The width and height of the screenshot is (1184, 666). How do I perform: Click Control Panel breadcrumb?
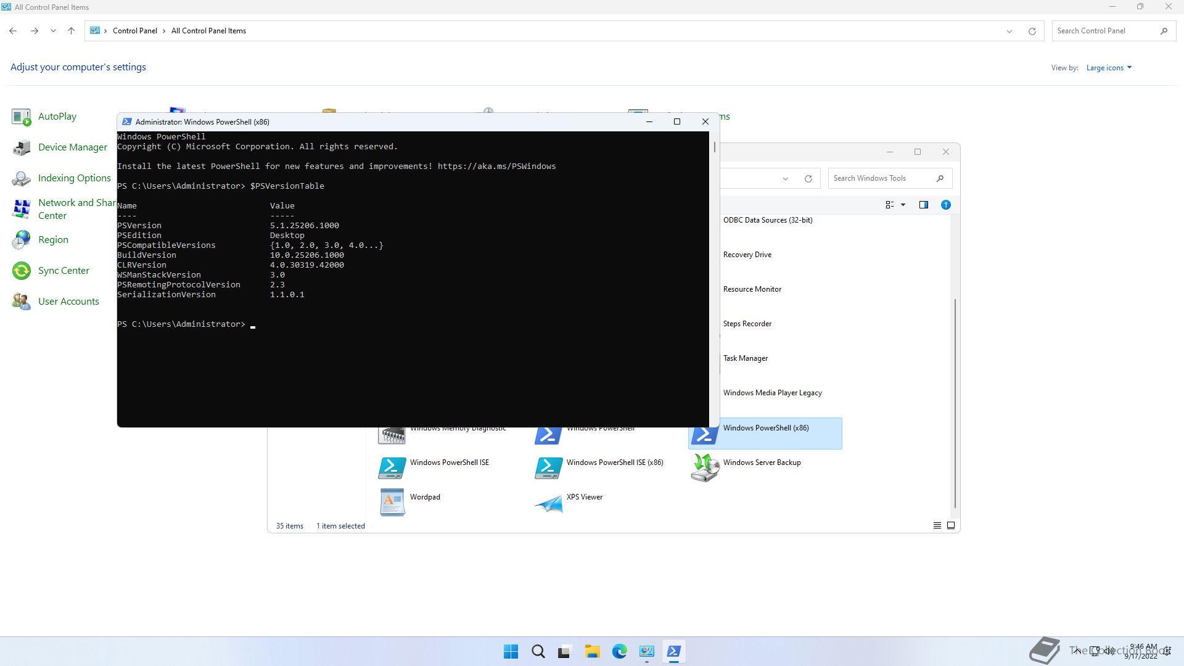click(x=134, y=31)
